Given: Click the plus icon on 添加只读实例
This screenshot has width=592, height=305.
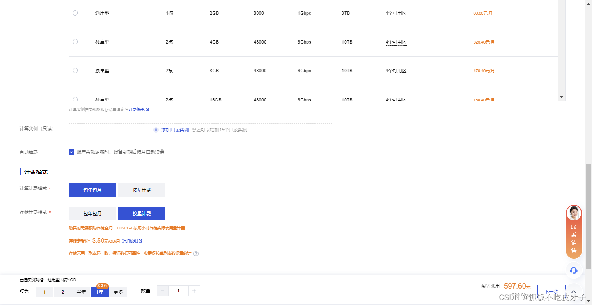Looking at the screenshot, I should (x=156, y=129).
